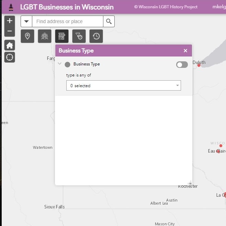Return to default map extent home
Screen dimensions: 226x226
point(10,45)
